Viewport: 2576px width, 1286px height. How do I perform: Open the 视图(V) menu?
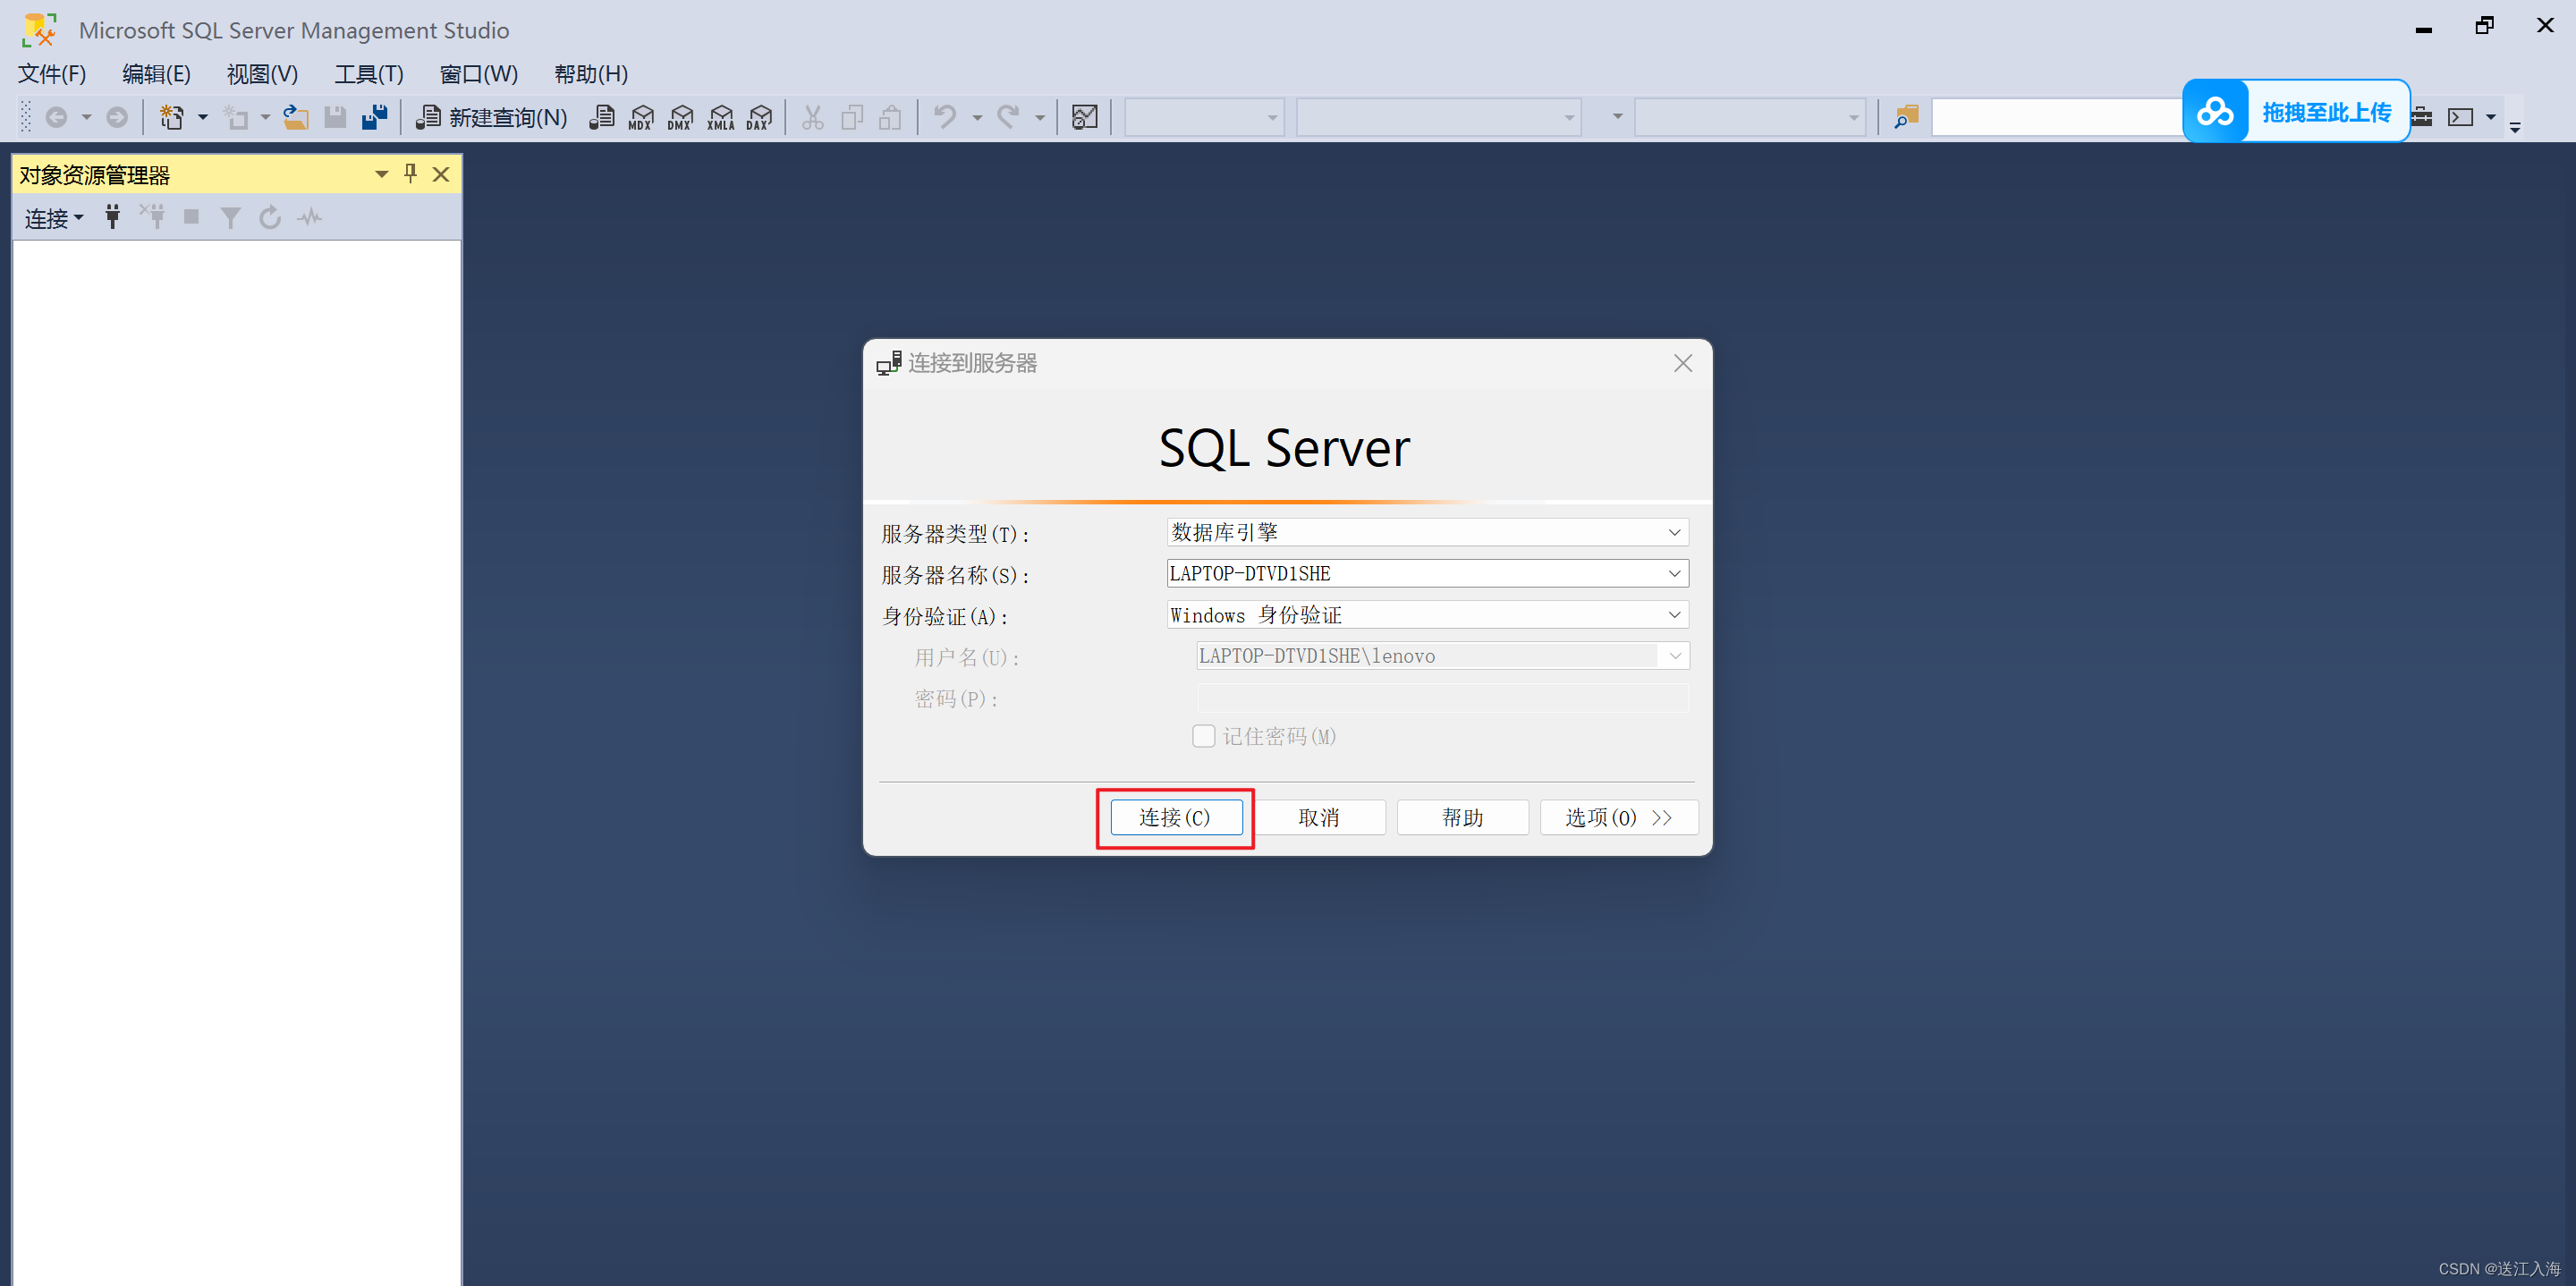pyautogui.click(x=261, y=73)
